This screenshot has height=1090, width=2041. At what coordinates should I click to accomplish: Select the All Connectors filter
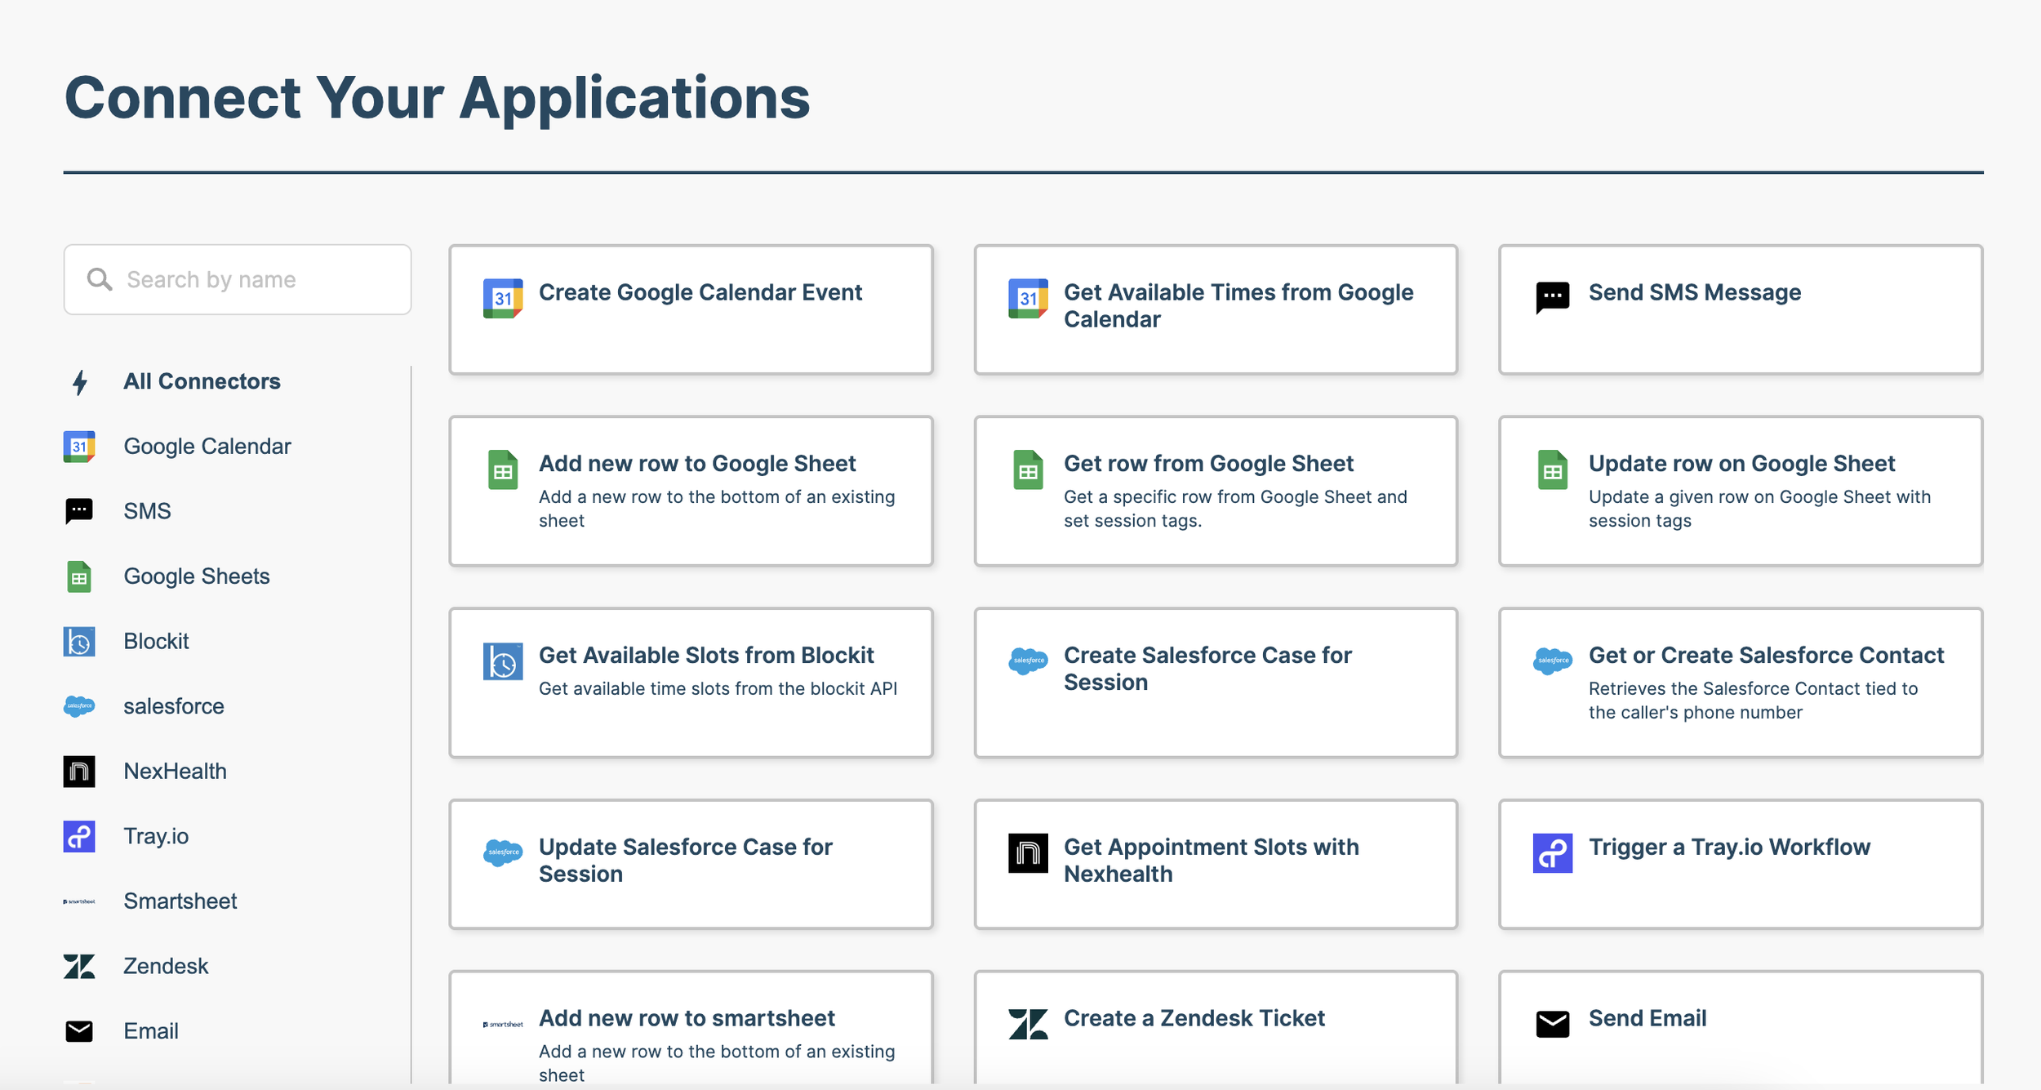(202, 381)
